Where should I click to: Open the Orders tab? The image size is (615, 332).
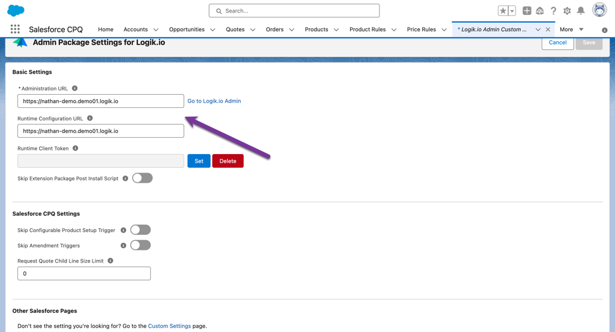[x=274, y=29]
